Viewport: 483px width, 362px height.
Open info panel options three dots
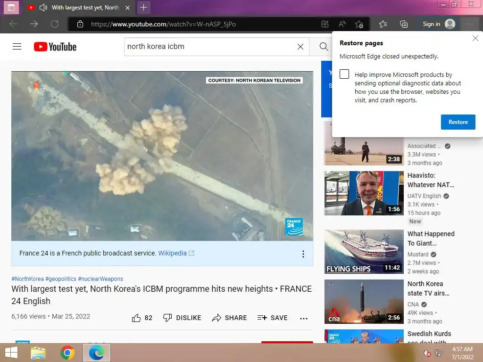click(x=303, y=254)
